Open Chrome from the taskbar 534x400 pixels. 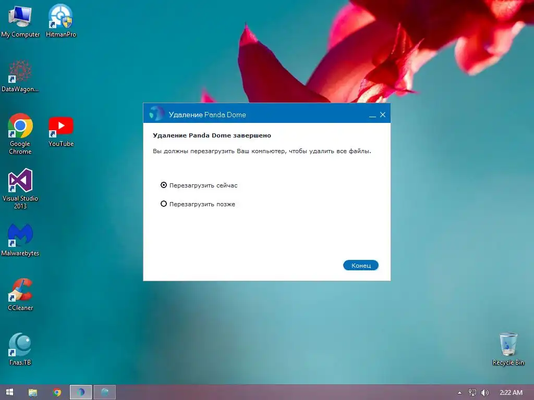click(57, 392)
